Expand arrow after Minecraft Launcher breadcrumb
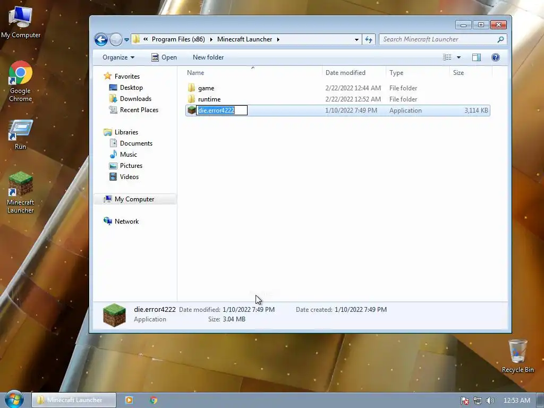544x408 pixels. click(278, 39)
